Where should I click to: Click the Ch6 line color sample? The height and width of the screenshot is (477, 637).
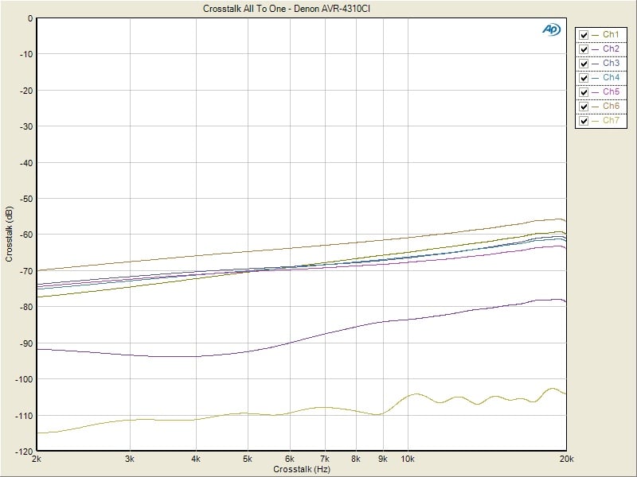click(x=596, y=107)
